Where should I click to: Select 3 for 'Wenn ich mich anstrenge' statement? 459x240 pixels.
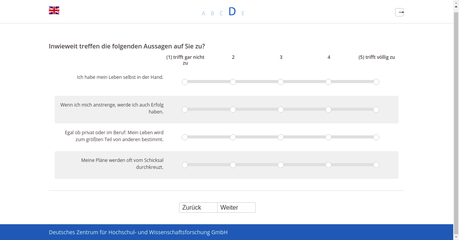(281, 110)
